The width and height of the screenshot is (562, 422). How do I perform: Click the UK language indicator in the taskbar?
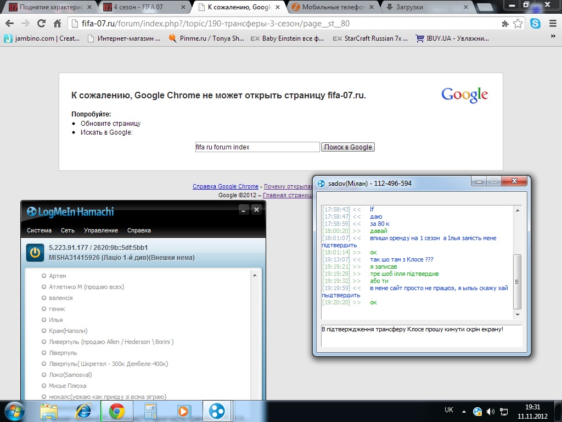click(x=449, y=410)
